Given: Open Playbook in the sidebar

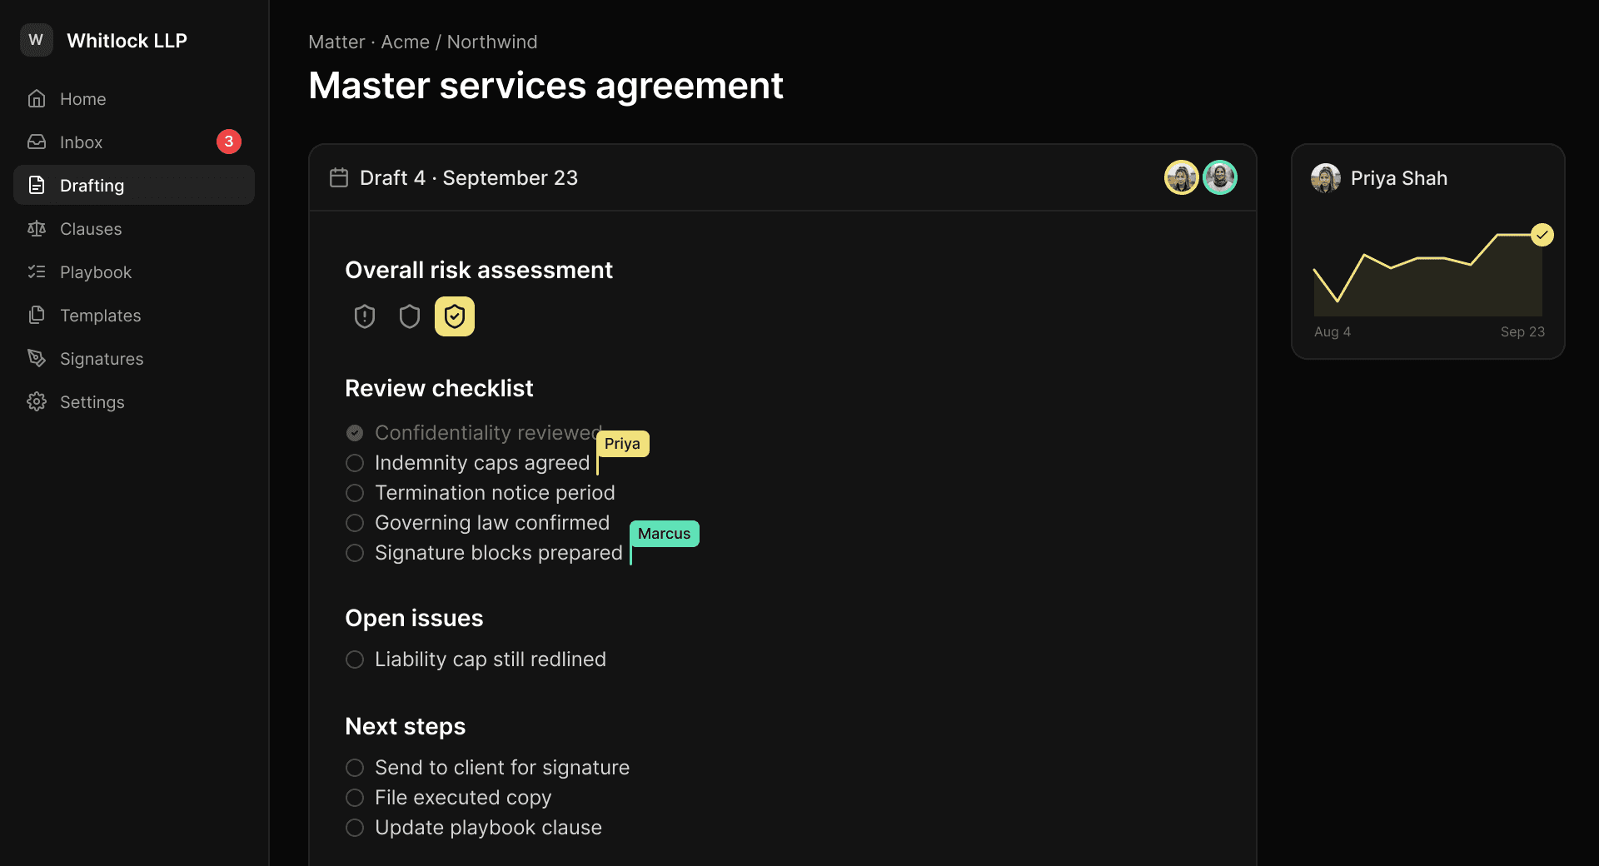Looking at the screenshot, I should [x=134, y=271].
